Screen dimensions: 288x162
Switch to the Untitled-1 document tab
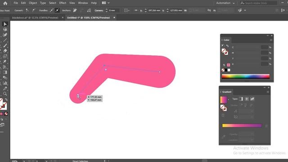pyautogui.click(x=88, y=18)
